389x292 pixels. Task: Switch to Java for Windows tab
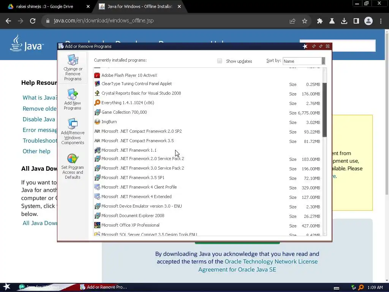[x=140, y=7]
